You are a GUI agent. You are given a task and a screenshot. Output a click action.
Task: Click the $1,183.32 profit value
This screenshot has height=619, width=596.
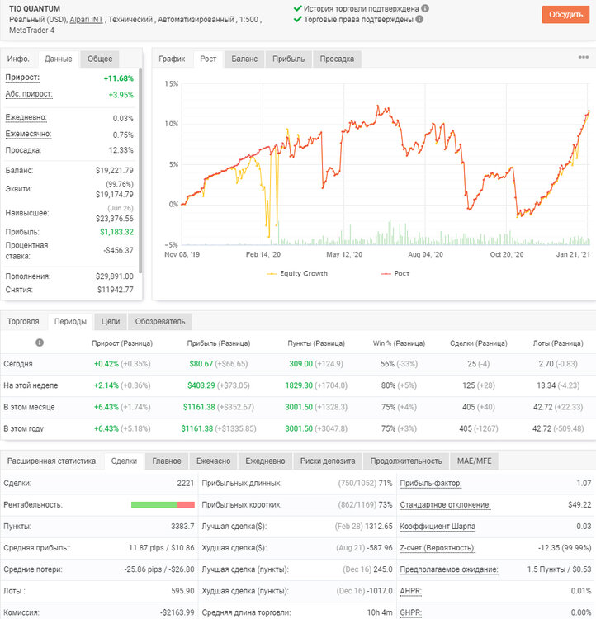(116, 232)
